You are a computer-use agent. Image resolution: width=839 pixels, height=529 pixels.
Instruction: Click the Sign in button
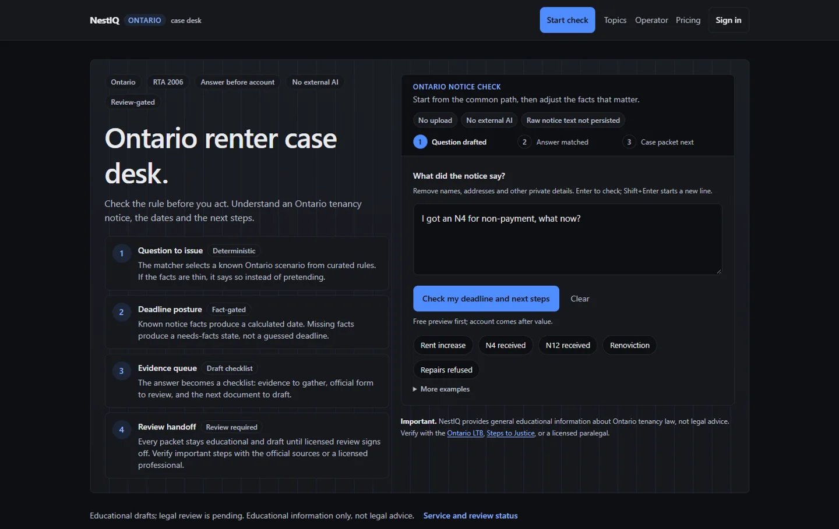tap(728, 20)
